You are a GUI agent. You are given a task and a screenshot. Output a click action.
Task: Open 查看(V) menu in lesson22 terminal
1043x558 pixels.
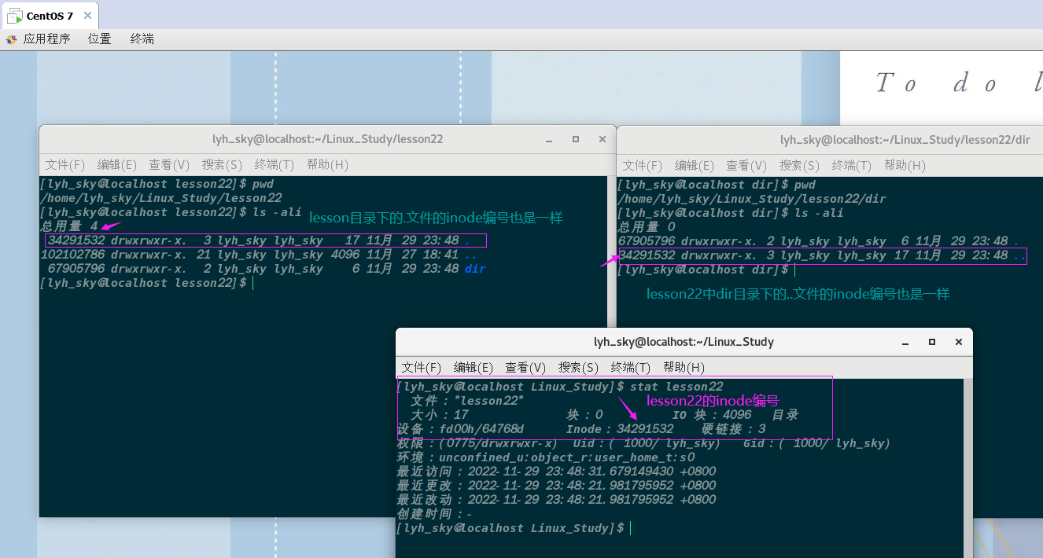click(169, 165)
